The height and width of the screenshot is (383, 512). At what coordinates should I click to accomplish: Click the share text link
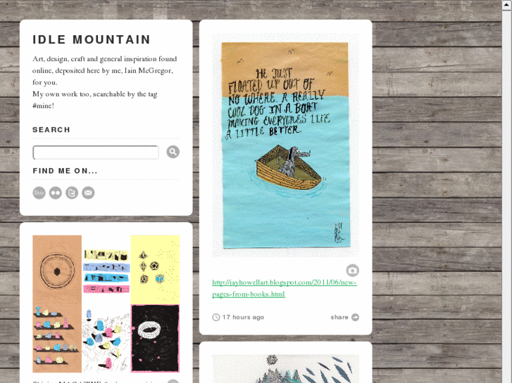(339, 317)
